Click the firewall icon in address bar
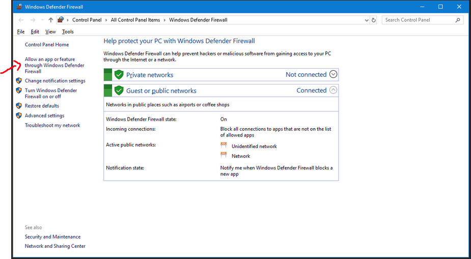471x259 pixels. 61,20
